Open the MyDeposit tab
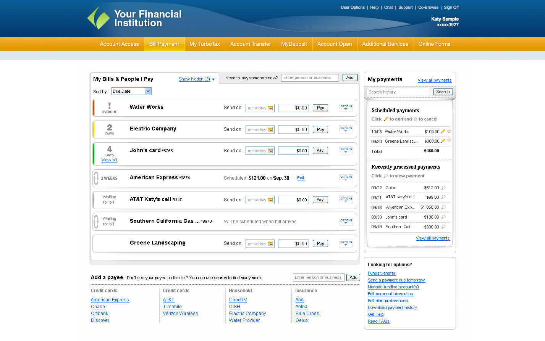 (294, 44)
